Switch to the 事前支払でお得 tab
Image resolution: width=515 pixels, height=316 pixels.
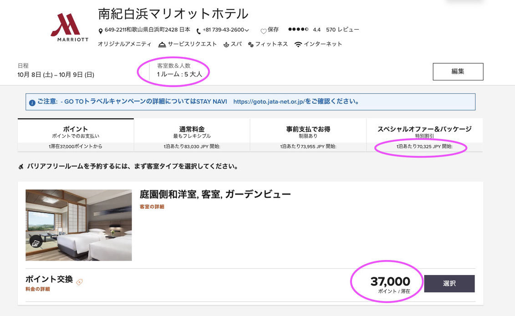307,132
